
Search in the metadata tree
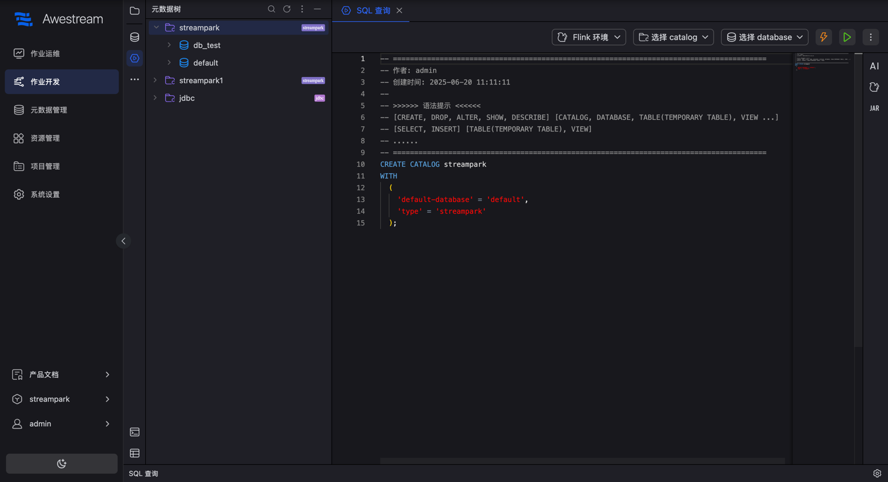[x=272, y=9]
